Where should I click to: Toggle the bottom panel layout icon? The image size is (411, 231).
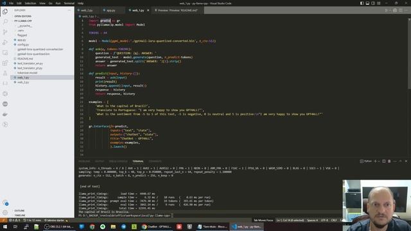(367, 3)
